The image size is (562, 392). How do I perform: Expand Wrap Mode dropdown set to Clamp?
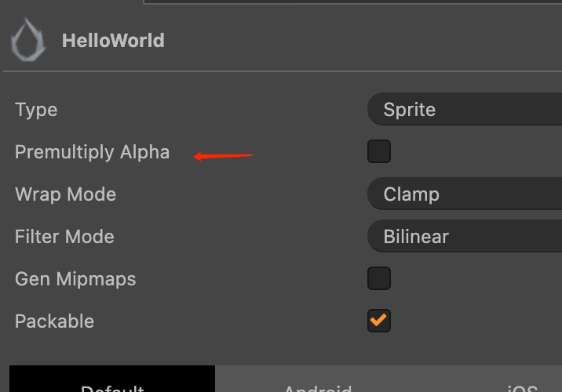coord(465,194)
